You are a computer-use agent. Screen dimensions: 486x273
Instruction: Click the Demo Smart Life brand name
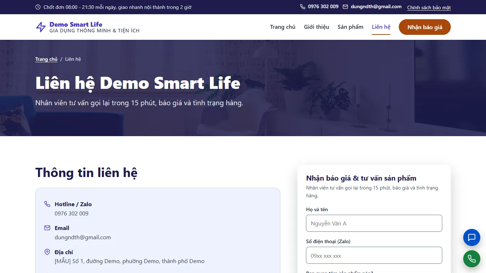[76, 24]
